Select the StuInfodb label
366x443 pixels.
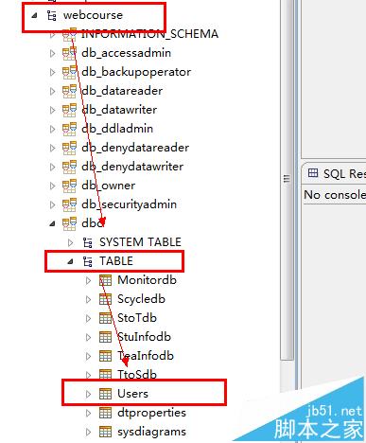pyautogui.click(x=144, y=337)
